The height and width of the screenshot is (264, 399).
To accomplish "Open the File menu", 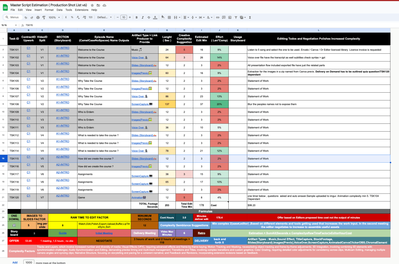I will pos(13,10).
